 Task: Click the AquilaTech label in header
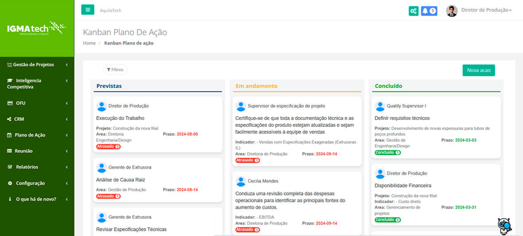click(x=111, y=10)
